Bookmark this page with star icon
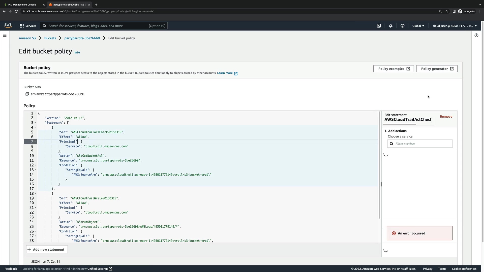484x272 pixels. (x=446, y=11)
